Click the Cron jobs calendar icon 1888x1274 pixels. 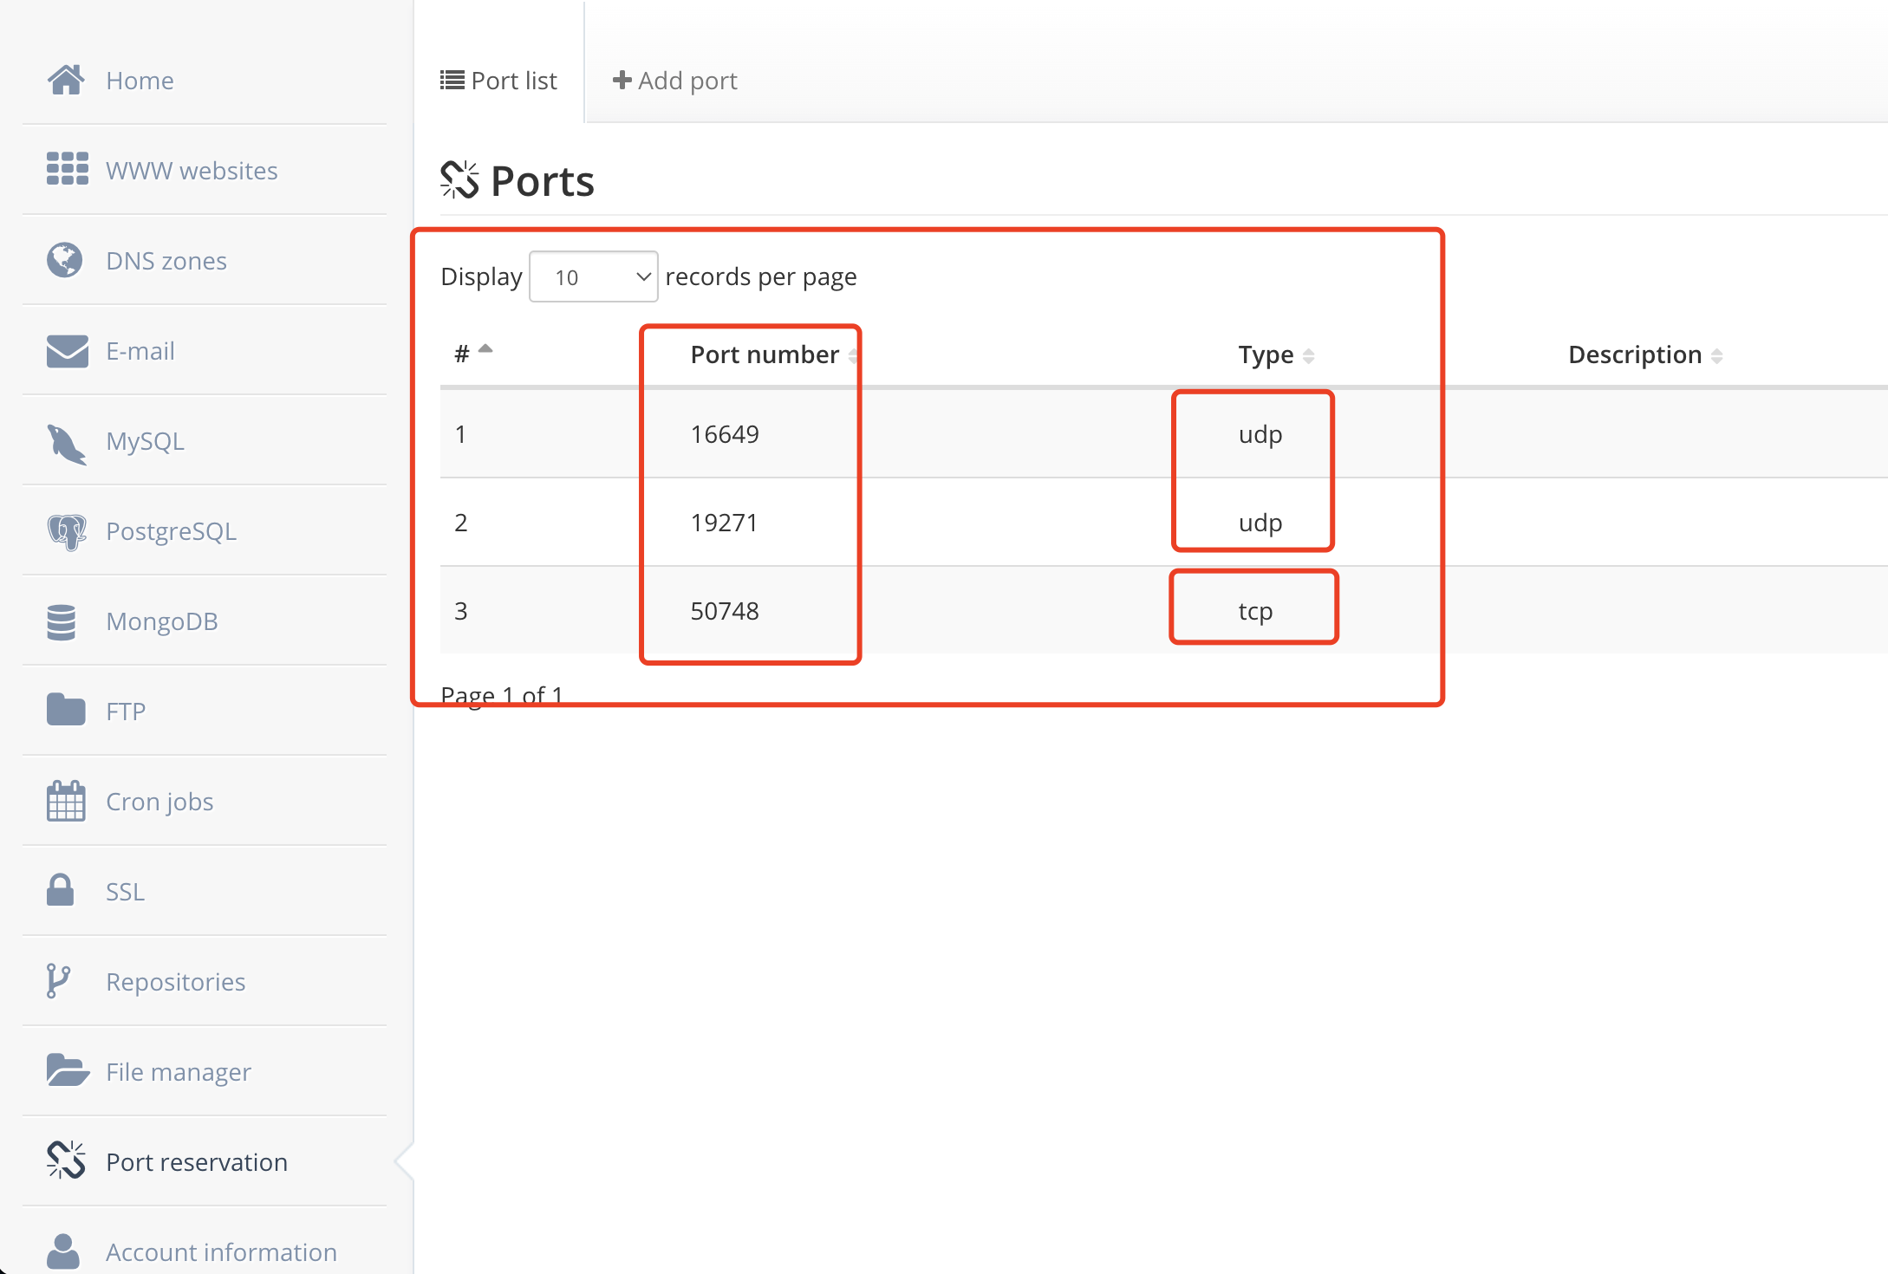point(66,801)
